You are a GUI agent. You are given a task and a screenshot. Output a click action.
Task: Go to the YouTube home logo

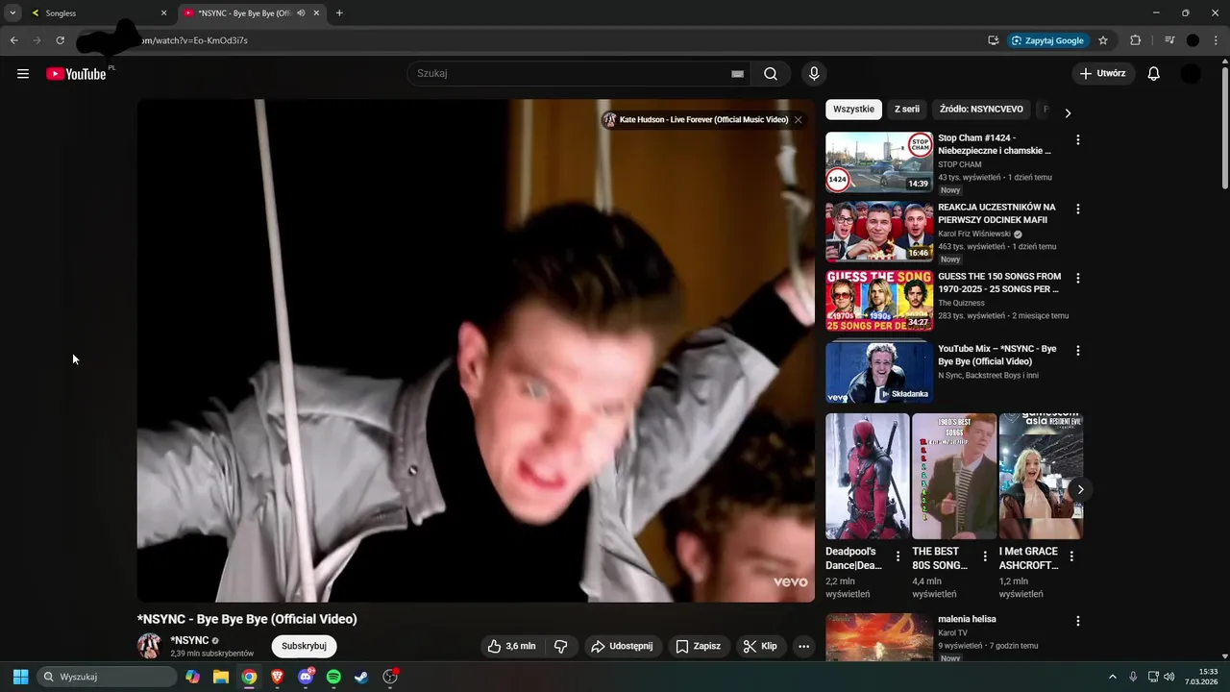point(76,74)
